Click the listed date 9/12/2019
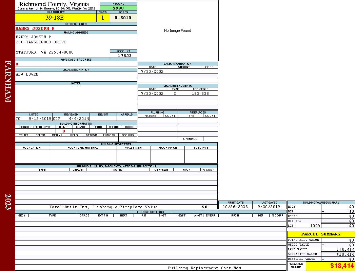 40,119
